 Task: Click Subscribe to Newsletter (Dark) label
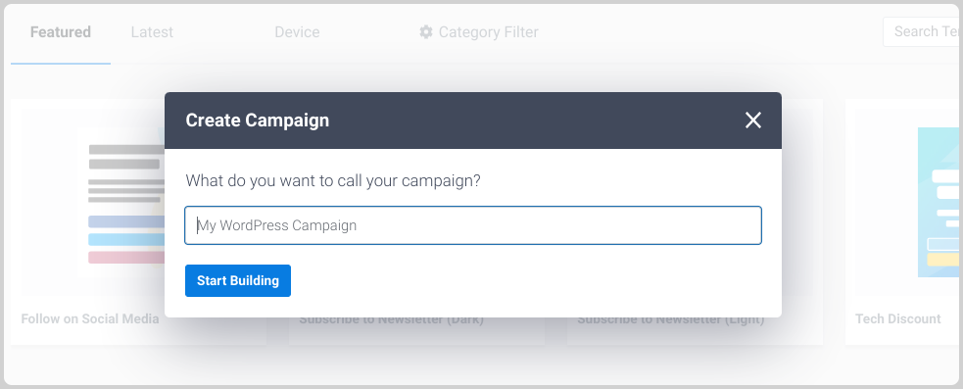tap(391, 320)
